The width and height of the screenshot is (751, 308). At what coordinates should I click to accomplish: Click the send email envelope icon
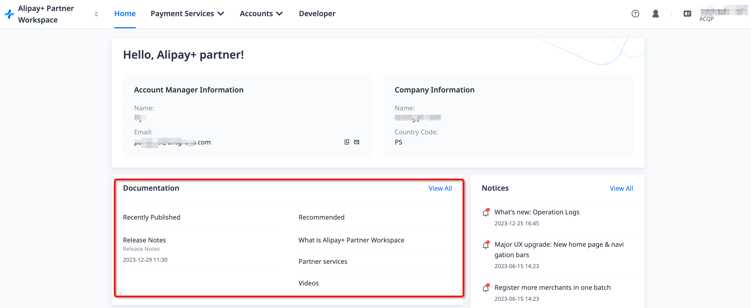click(x=356, y=142)
